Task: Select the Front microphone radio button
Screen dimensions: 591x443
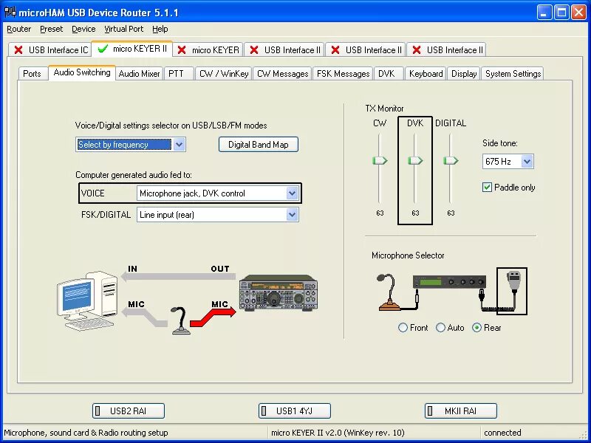Action: (403, 328)
